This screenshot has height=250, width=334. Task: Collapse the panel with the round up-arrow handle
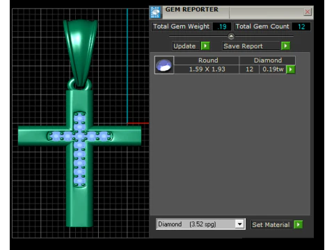pos(231,36)
